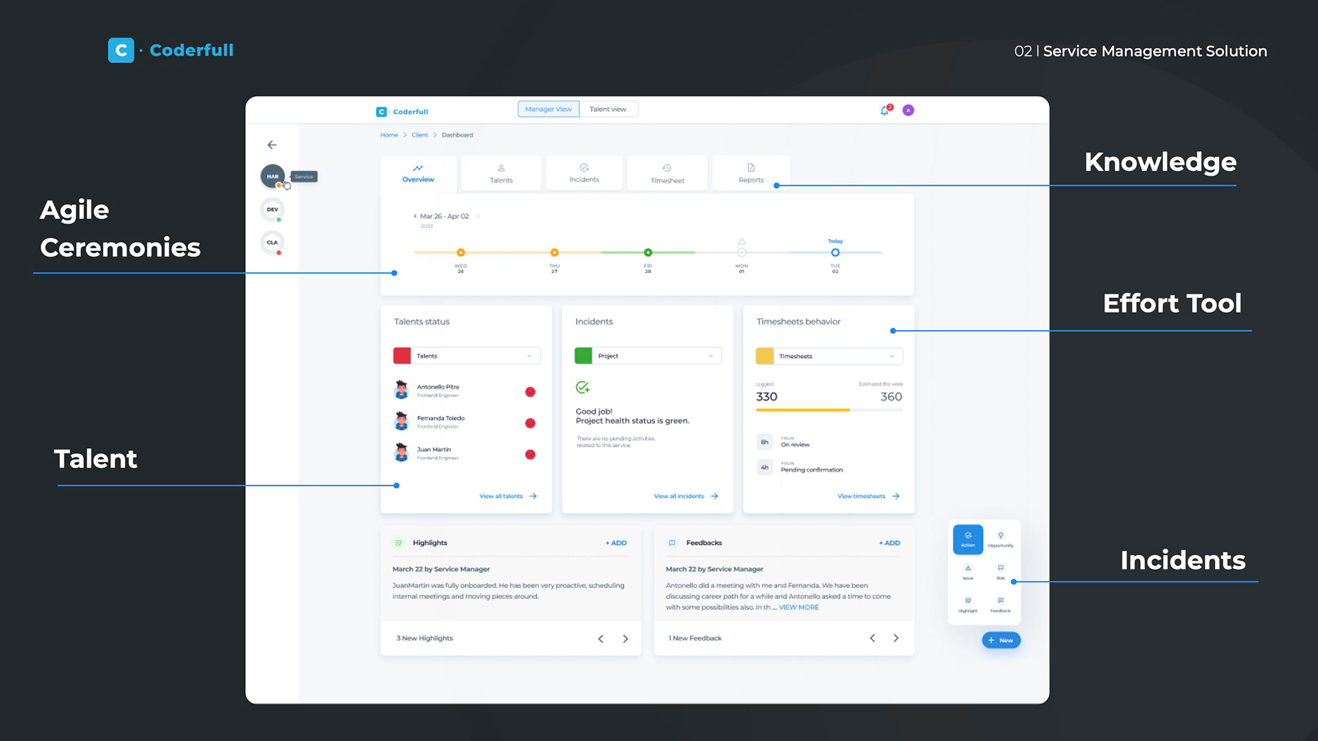Switch to Talent view toggle
The image size is (1318, 741).
pyautogui.click(x=608, y=109)
